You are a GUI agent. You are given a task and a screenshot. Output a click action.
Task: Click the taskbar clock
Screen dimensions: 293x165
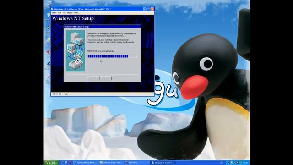(245, 163)
